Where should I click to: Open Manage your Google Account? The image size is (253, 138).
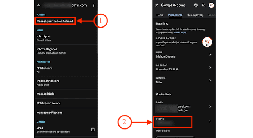55,21
